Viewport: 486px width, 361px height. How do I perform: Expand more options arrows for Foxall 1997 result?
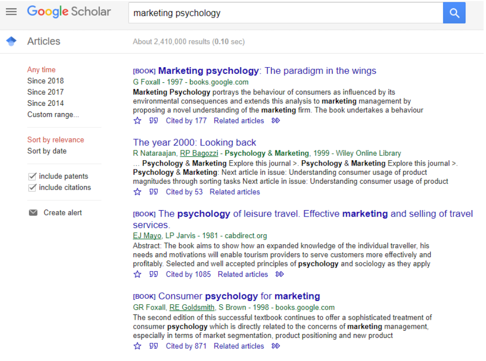click(276, 121)
